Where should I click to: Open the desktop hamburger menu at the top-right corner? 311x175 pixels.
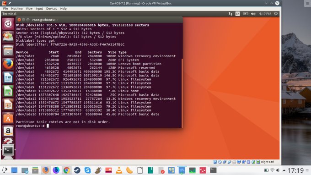[x=307, y=3]
